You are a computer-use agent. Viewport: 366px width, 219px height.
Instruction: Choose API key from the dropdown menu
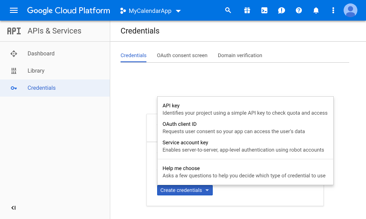245,109
